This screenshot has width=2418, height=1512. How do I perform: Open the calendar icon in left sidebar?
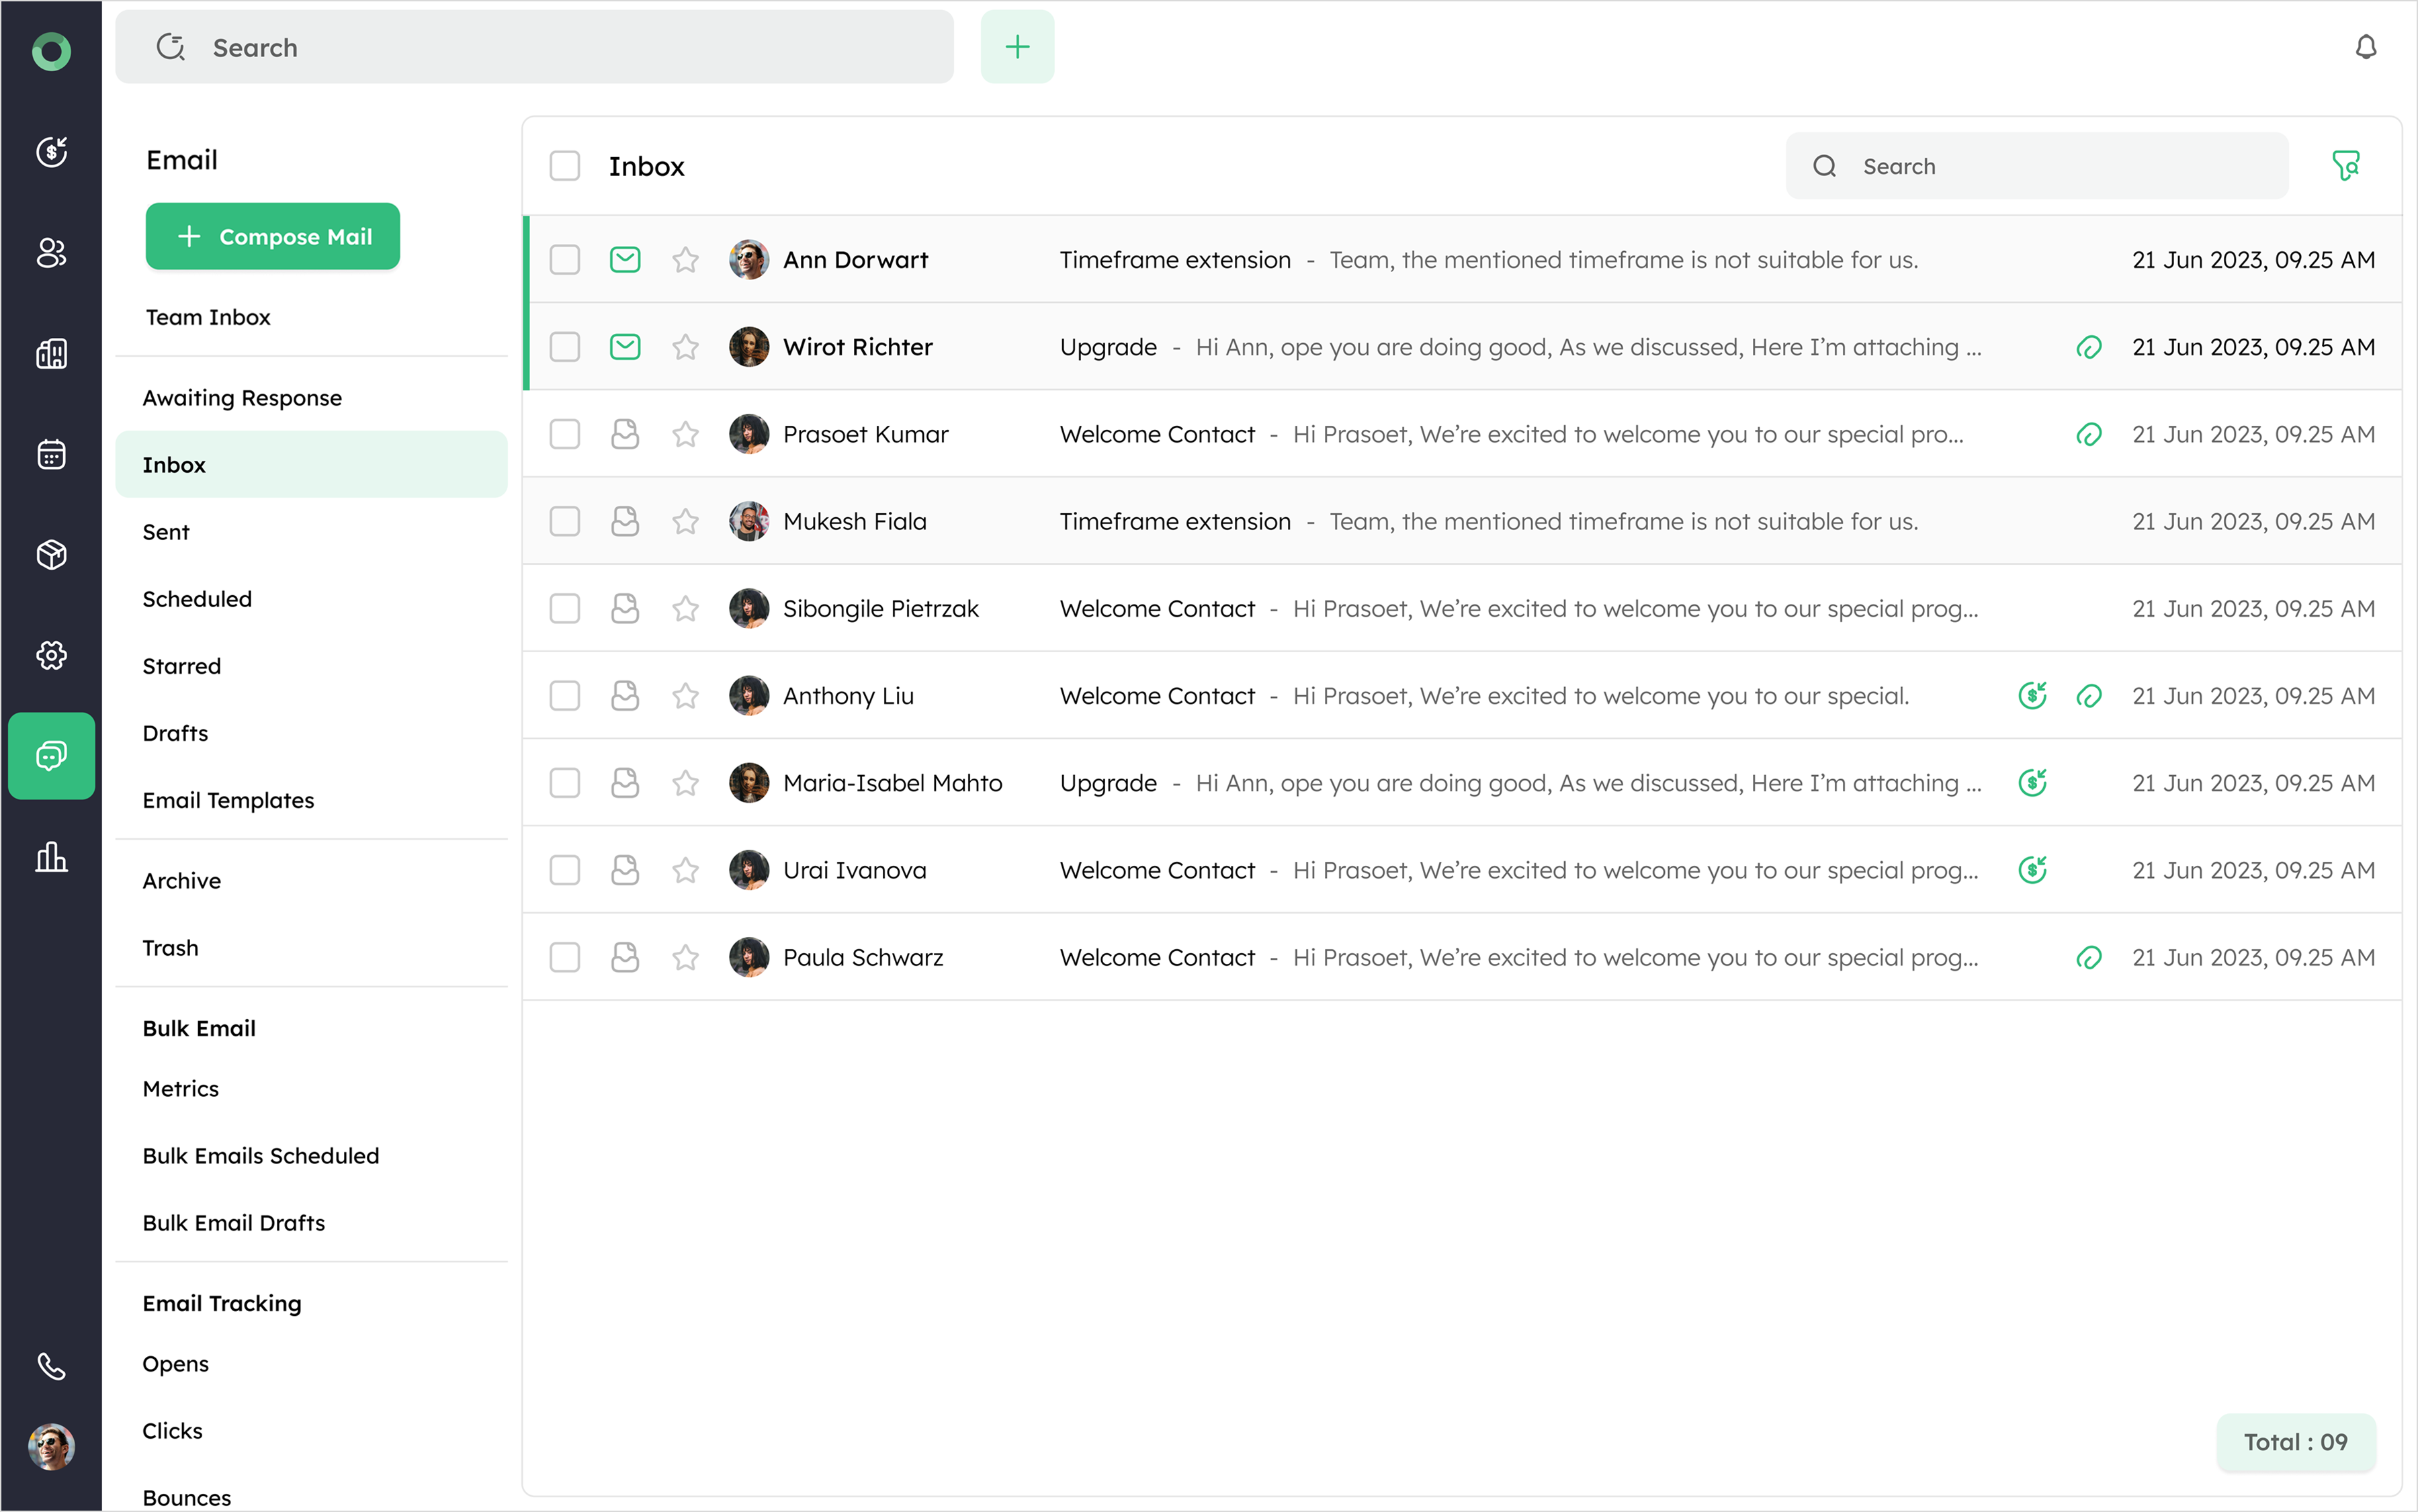point(51,454)
